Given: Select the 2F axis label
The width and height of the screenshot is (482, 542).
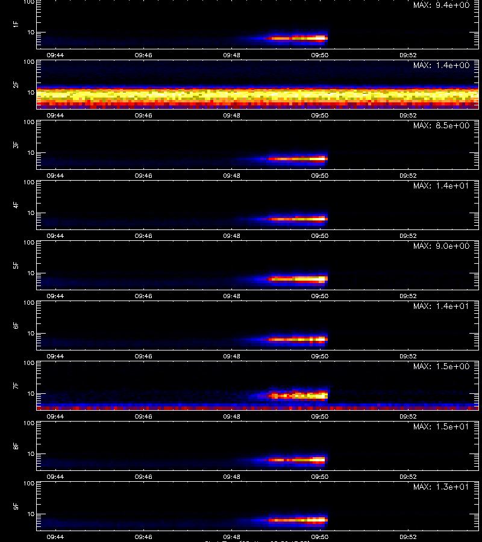Looking at the screenshot, I should pyautogui.click(x=16, y=84).
